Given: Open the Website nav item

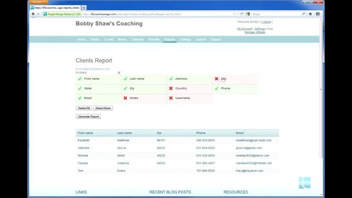Looking at the screenshot, I should [x=154, y=40].
